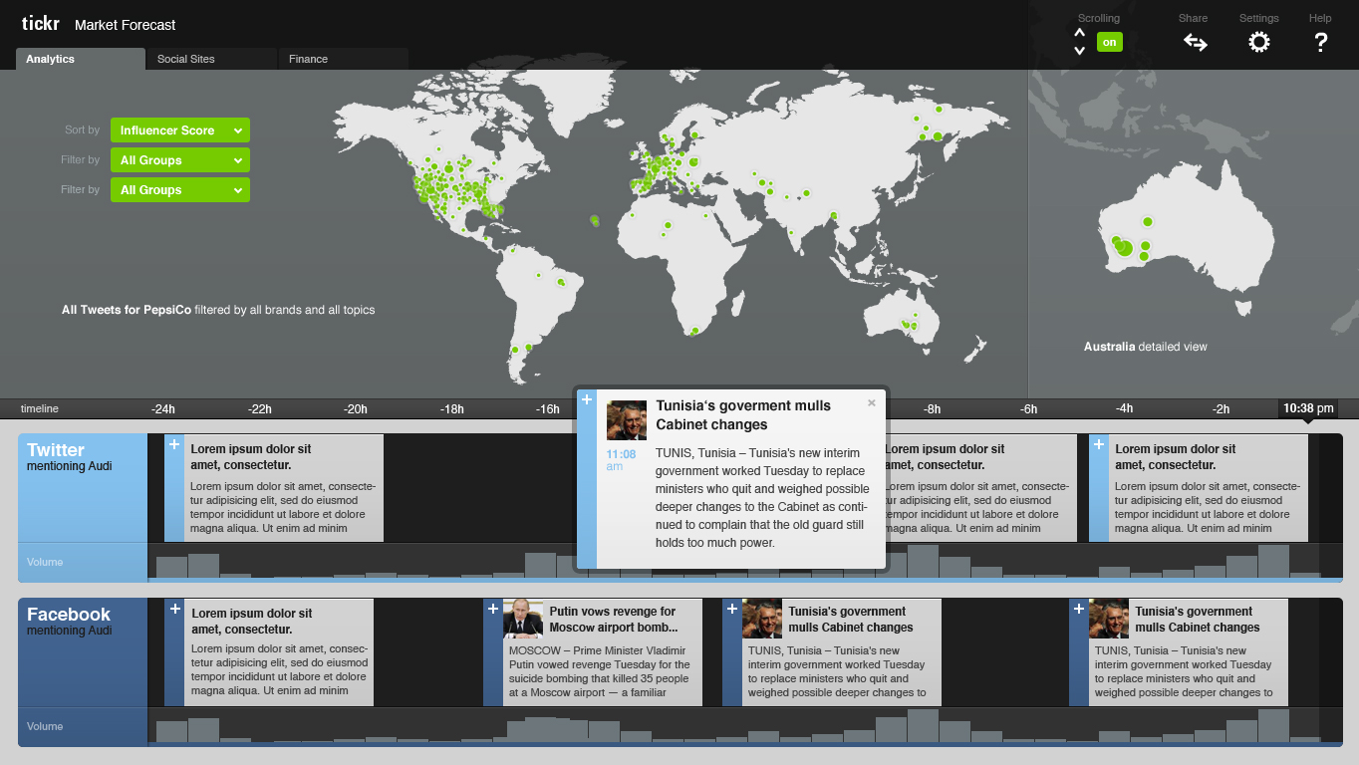Screen dimensions: 1359x765
Task: Click the Putin photo thumbnail
Action: pyautogui.click(x=523, y=619)
